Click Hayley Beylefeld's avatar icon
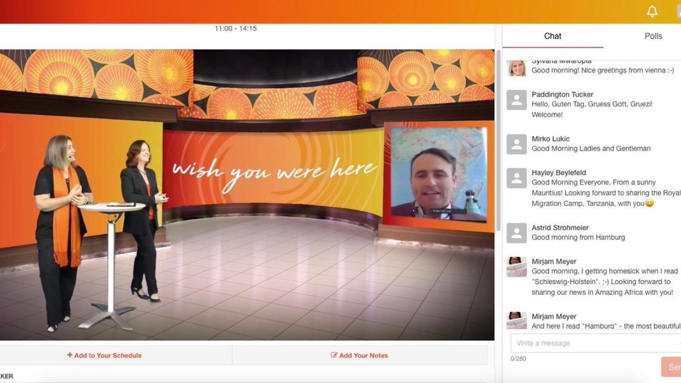The image size is (681, 383). (x=516, y=178)
